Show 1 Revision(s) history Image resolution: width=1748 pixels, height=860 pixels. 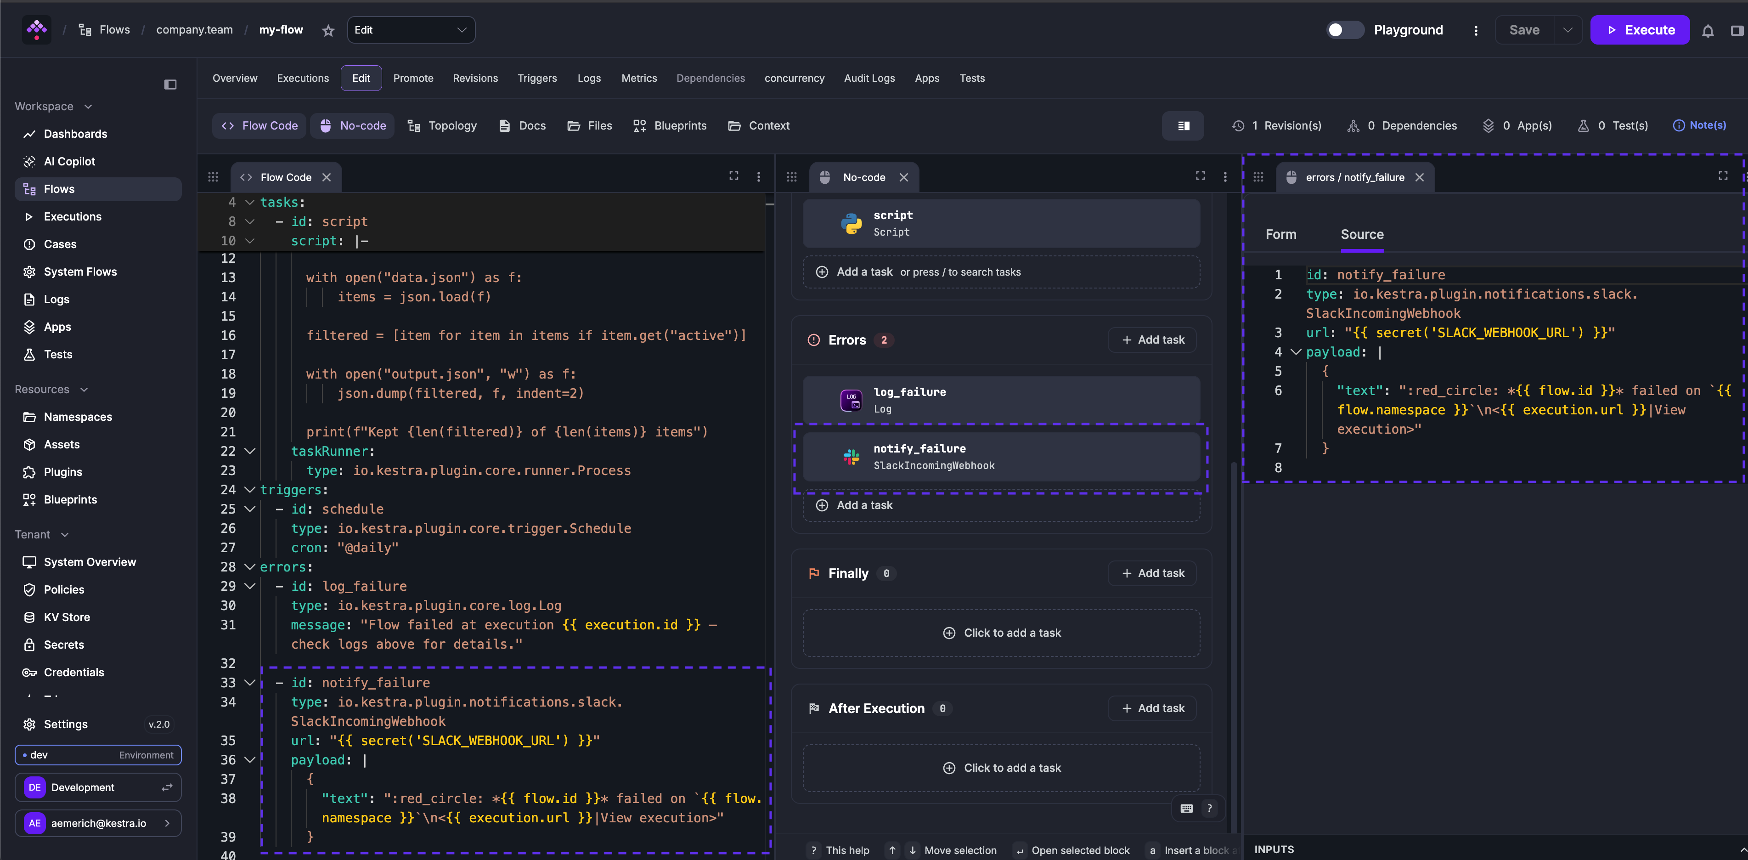pyautogui.click(x=1276, y=125)
